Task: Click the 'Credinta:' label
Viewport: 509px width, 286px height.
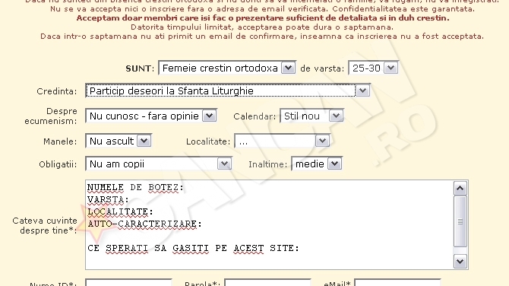Action: click(57, 91)
